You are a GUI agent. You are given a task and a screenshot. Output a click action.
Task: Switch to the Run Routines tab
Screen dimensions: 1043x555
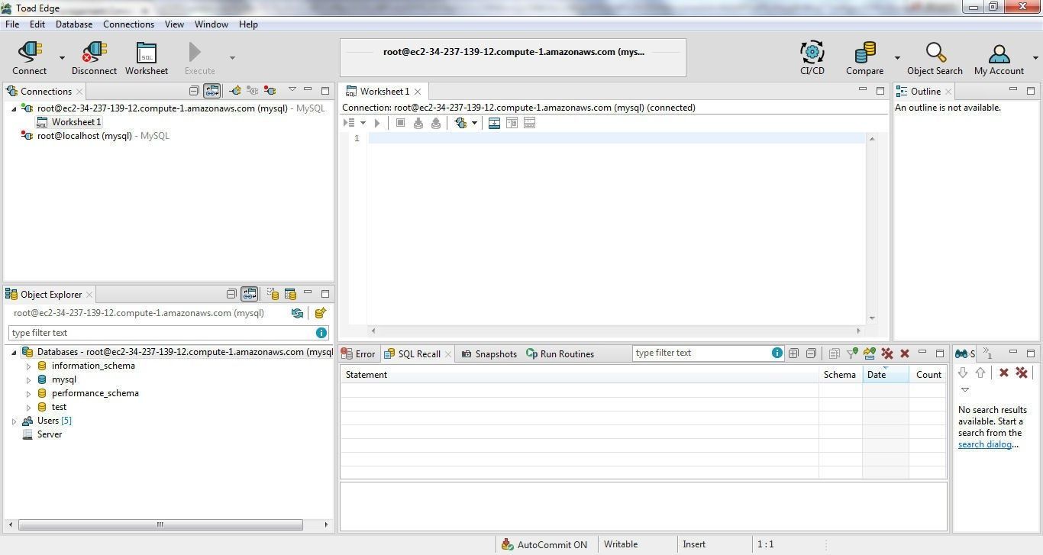point(560,354)
